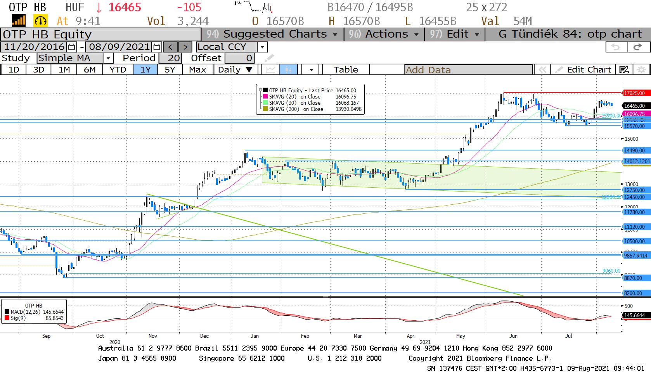651x382 pixels.
Task: Expand the Simple MA study dropdown
Action: 108,58
